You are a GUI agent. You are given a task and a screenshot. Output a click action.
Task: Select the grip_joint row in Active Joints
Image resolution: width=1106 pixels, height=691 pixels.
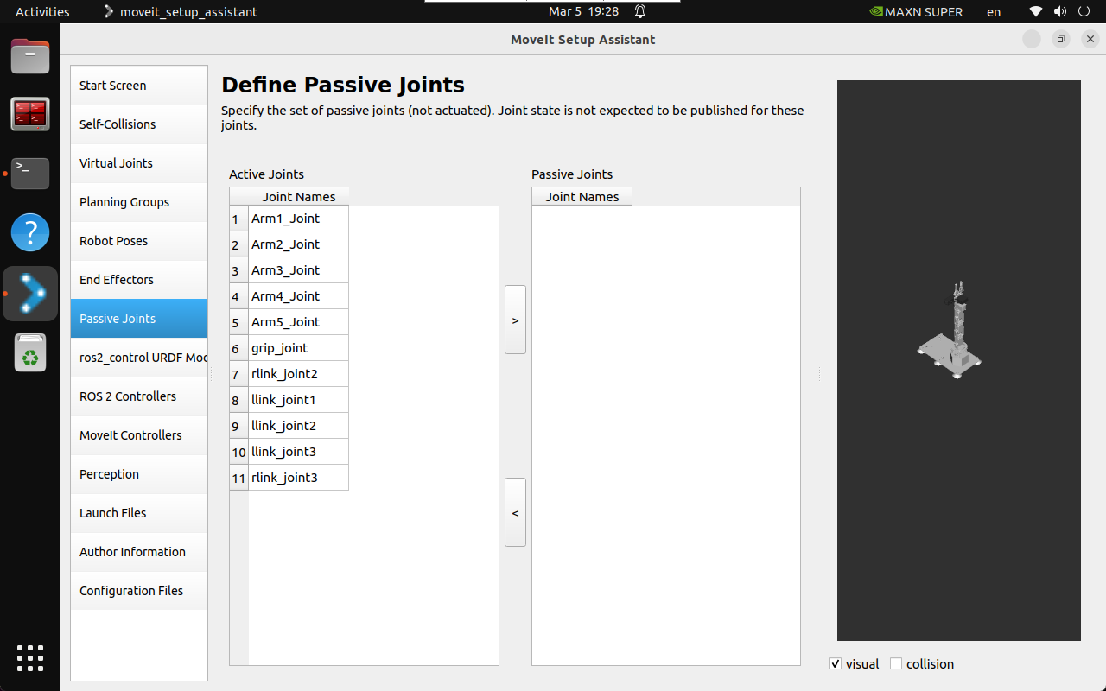click(298, 348)
